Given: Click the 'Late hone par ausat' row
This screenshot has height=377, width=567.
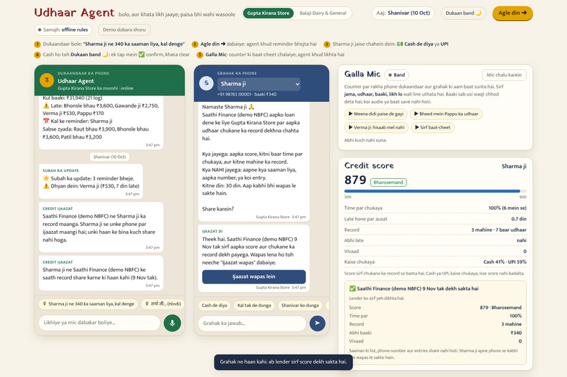Looking at the screenshot, I should tap(435, 218).
